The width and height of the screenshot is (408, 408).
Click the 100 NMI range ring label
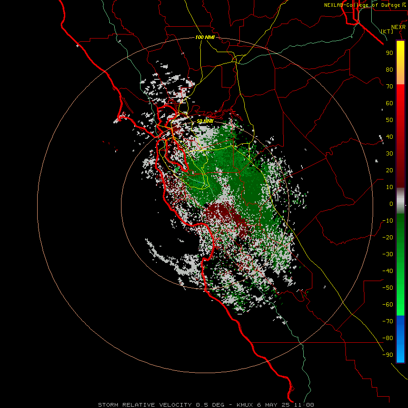pyautogui.click(x=205, y=37)
